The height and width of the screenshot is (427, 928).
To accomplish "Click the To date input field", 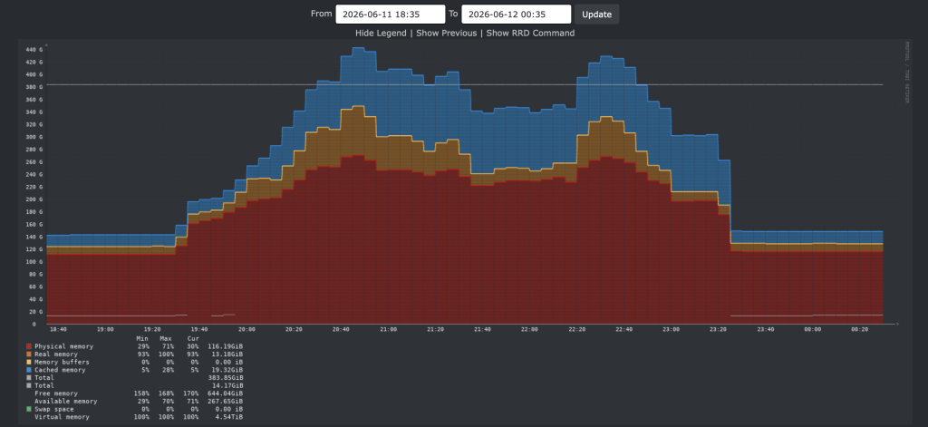I will 516,15.
